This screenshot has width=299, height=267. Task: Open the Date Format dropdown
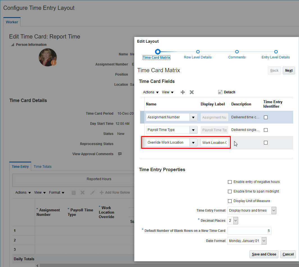pyautogui.click(x=263, y=241)
